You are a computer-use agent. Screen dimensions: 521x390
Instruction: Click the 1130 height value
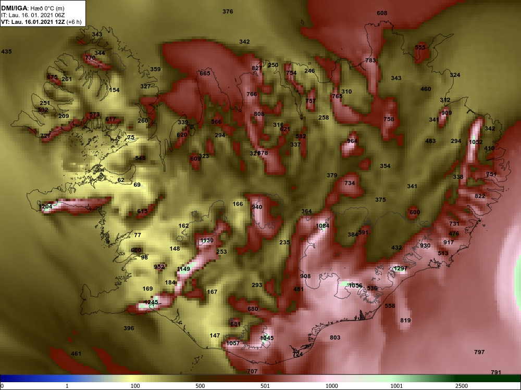click(x=207, y=240)
